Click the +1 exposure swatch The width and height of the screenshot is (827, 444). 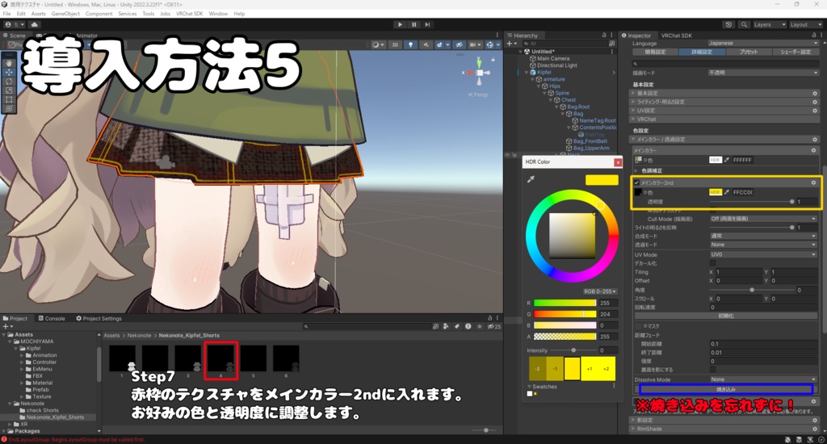(589, 369)
